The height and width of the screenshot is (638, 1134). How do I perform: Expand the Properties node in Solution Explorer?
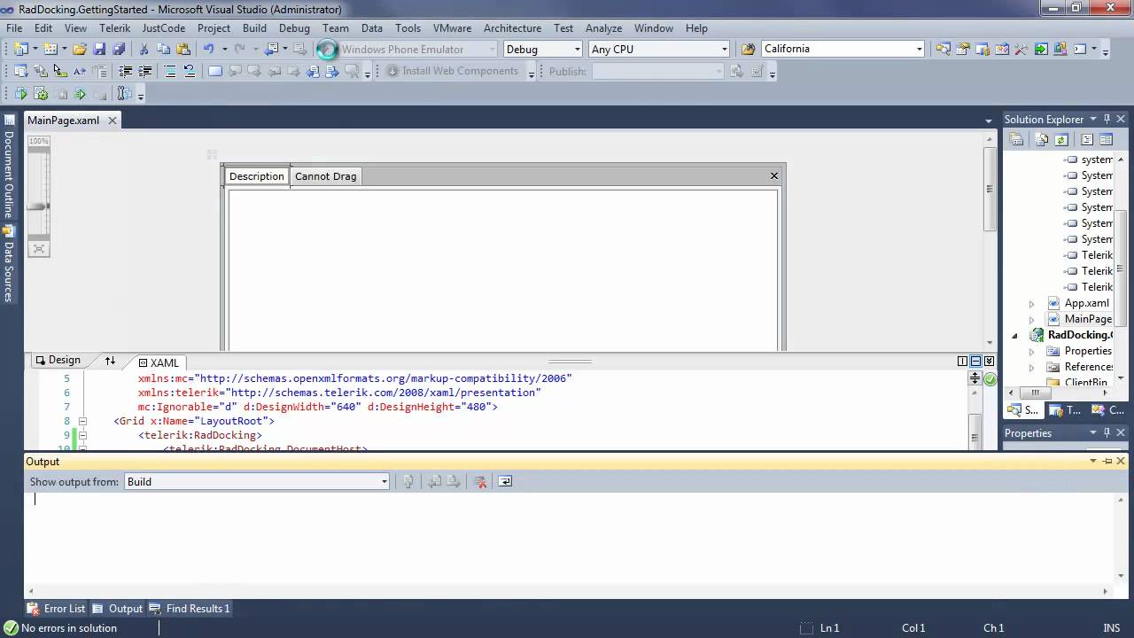1031,351
